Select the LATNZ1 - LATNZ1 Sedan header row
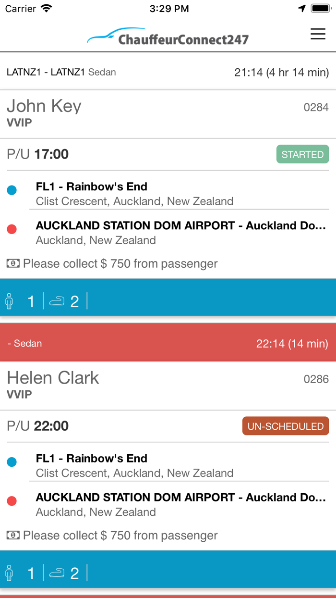The height and width of the screenshot is (598, 336). click(168, 72)
